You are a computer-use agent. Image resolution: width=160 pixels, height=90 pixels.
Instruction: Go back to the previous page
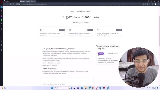click(5, 4)
